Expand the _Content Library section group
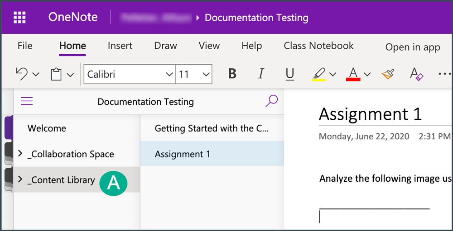Image resolution: width=453 pixels, height=231 pixels. point(20,179)
